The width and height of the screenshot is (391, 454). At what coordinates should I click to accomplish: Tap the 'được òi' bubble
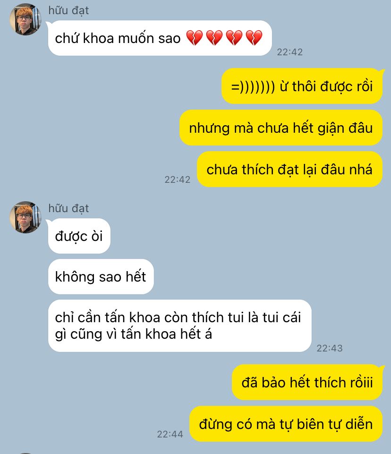coord(79,236)
